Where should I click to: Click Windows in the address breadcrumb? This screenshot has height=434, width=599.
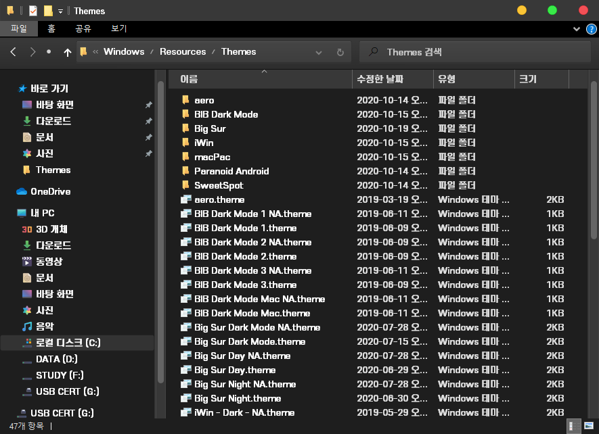coord(124,51)
